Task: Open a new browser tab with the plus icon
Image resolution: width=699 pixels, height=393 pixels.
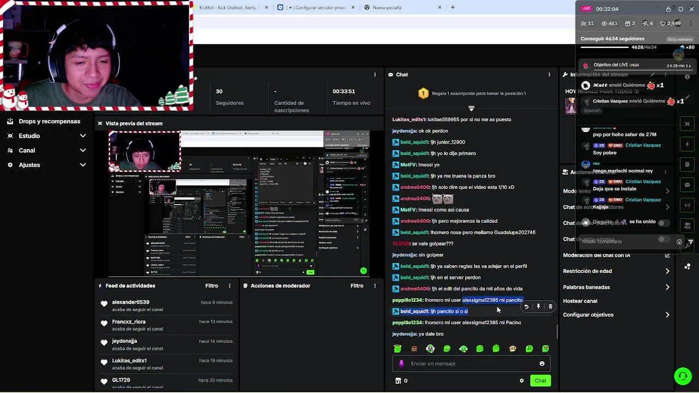Action: click(453, 8)
